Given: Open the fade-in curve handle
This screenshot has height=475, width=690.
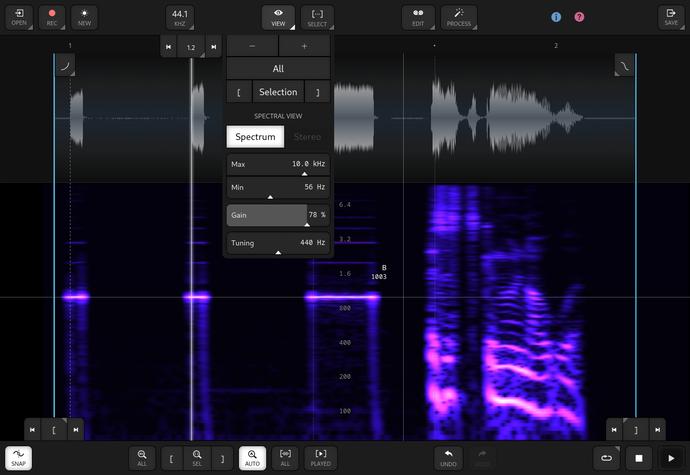Looking at the screenshot, I should [x=65, y=66].
